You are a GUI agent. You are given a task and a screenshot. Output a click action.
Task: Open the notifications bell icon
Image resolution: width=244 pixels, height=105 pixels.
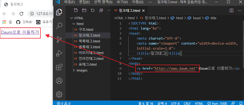pyautogui.click(x=241, y=103)
